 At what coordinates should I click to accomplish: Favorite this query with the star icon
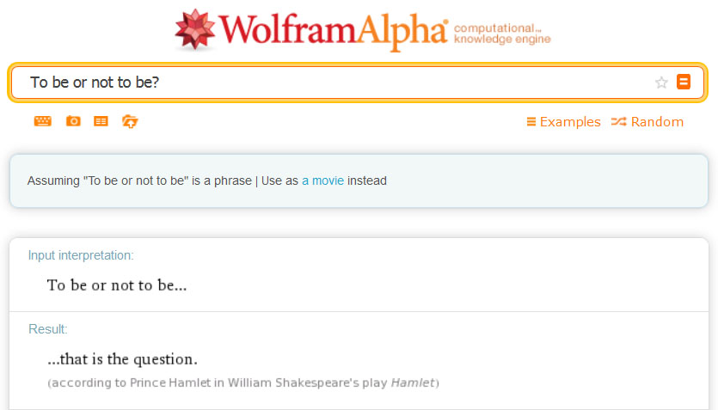coord(661,83)
